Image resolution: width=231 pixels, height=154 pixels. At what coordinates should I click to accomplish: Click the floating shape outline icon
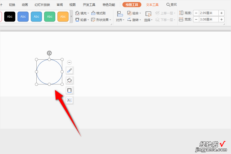click(x=69, y=90)
